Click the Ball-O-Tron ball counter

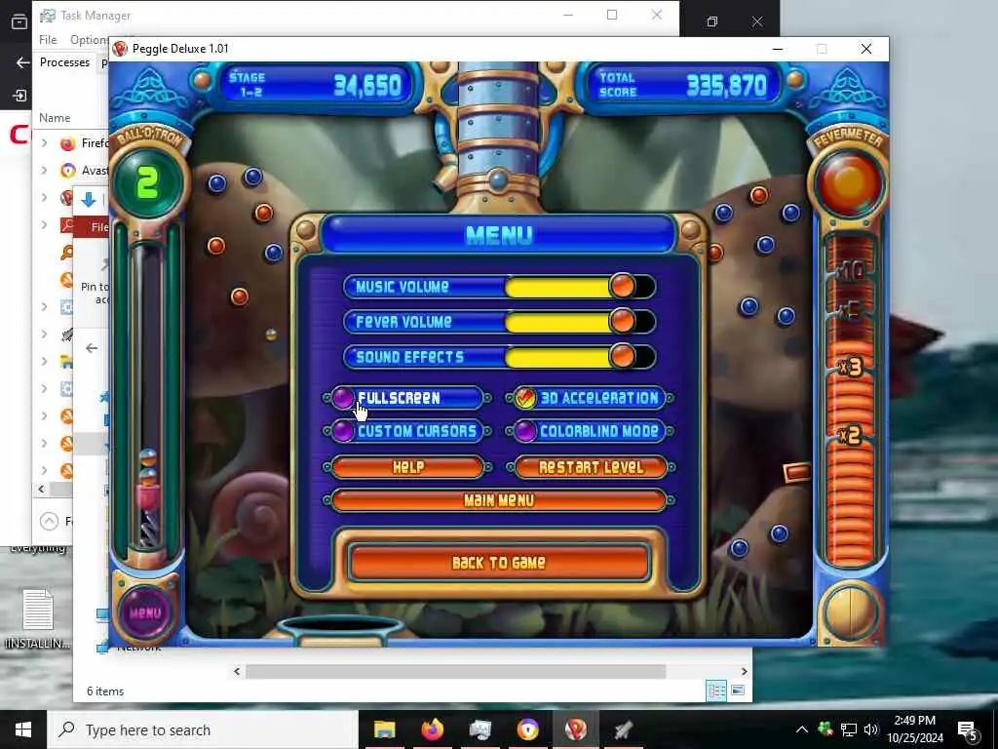click(148, 183)
